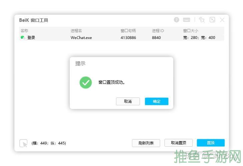Sort by 名称 column header

tap(24, 31)
